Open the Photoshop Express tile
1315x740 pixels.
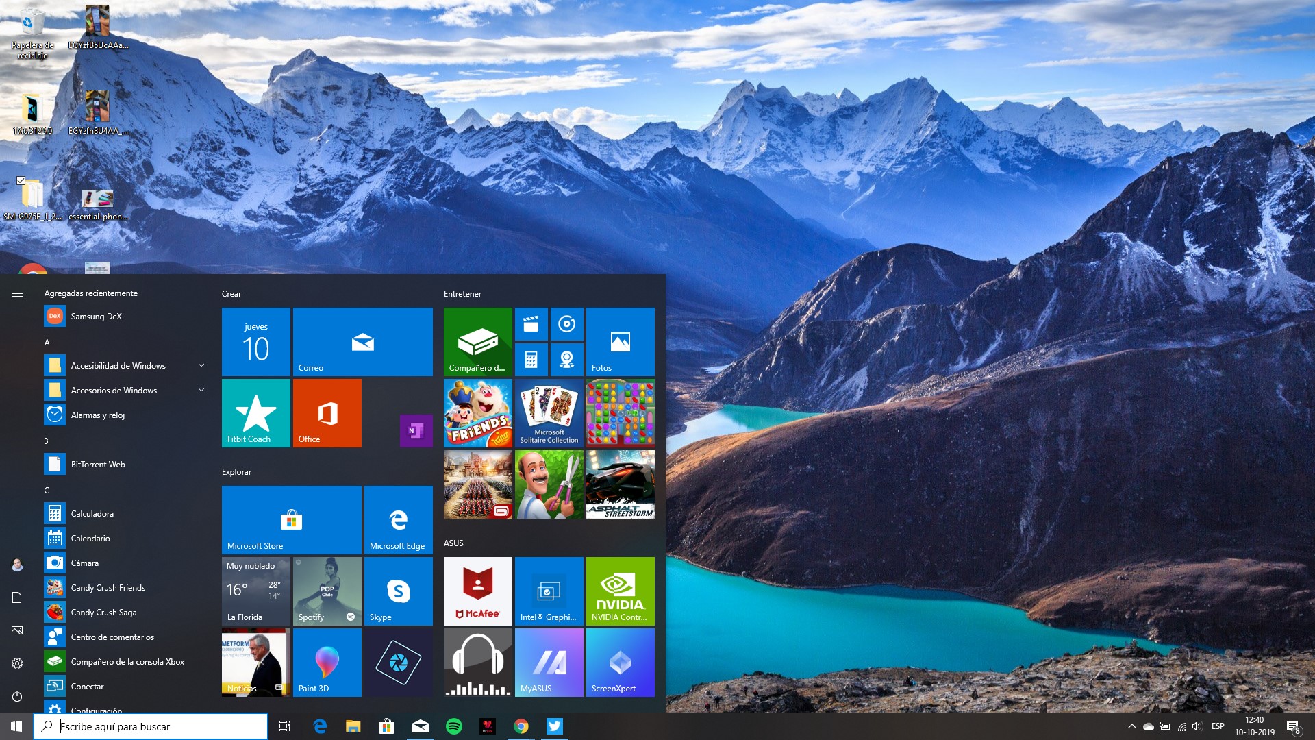coord(399,663)
